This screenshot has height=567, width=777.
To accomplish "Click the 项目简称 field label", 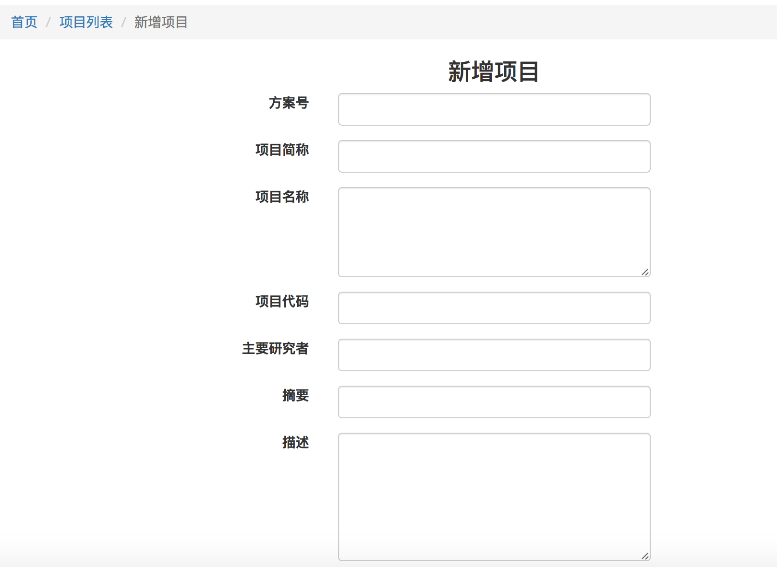I will coord(282,150).
